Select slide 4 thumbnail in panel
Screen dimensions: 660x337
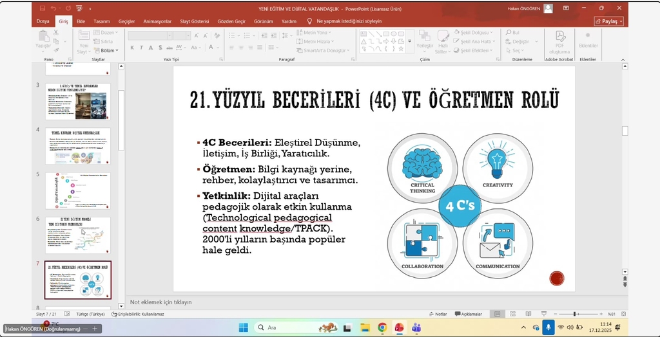(78, 146)
